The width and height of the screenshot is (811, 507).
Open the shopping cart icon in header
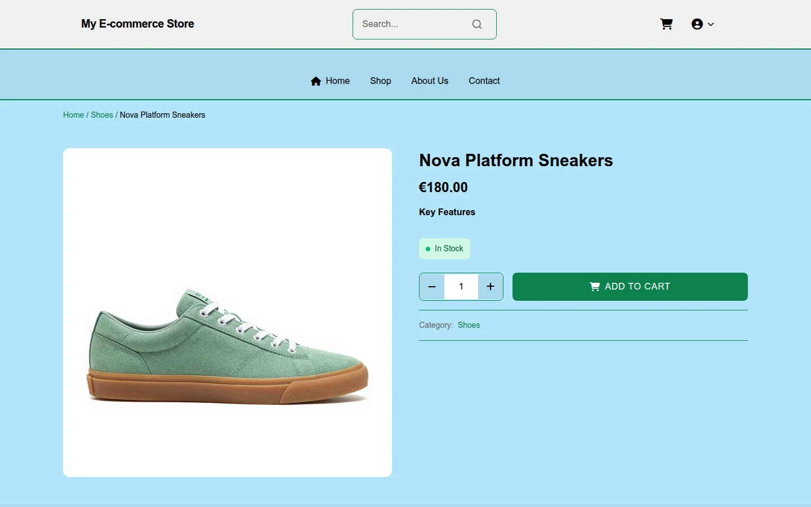(x=666, y=24)
